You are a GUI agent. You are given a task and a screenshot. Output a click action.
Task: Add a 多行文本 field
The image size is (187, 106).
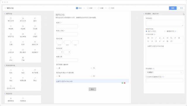[23, 20]
